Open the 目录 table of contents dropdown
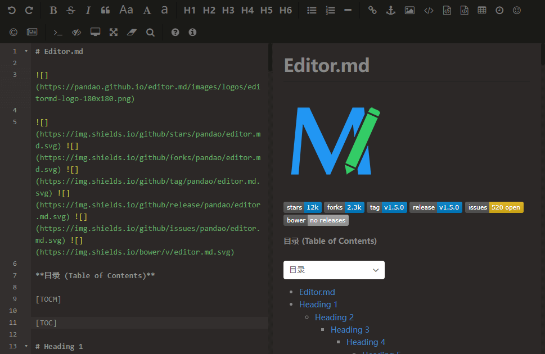Image resolution: width=545 pixels, height=354 pixels. [x=334, y=270]
